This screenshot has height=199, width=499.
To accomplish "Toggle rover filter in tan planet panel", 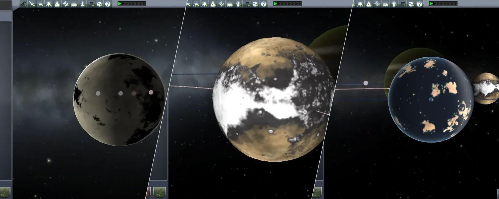I will (196, 4).
